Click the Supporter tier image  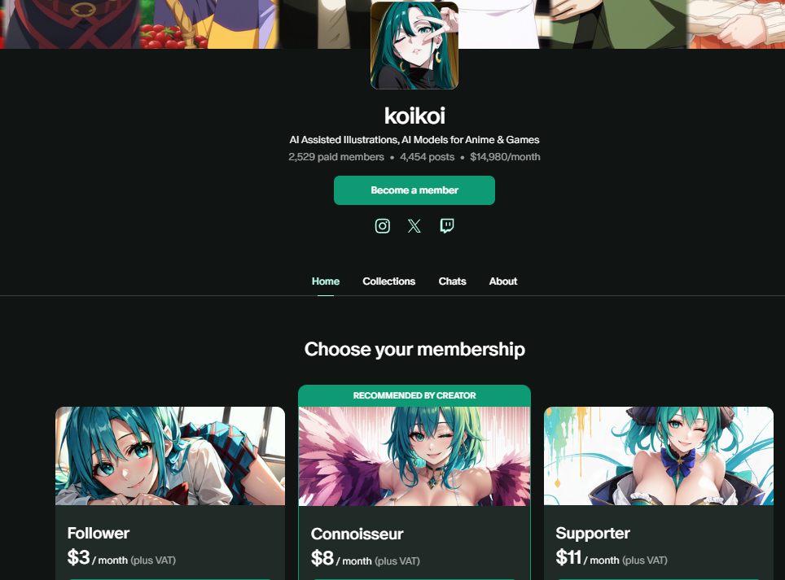pos(659,456)
